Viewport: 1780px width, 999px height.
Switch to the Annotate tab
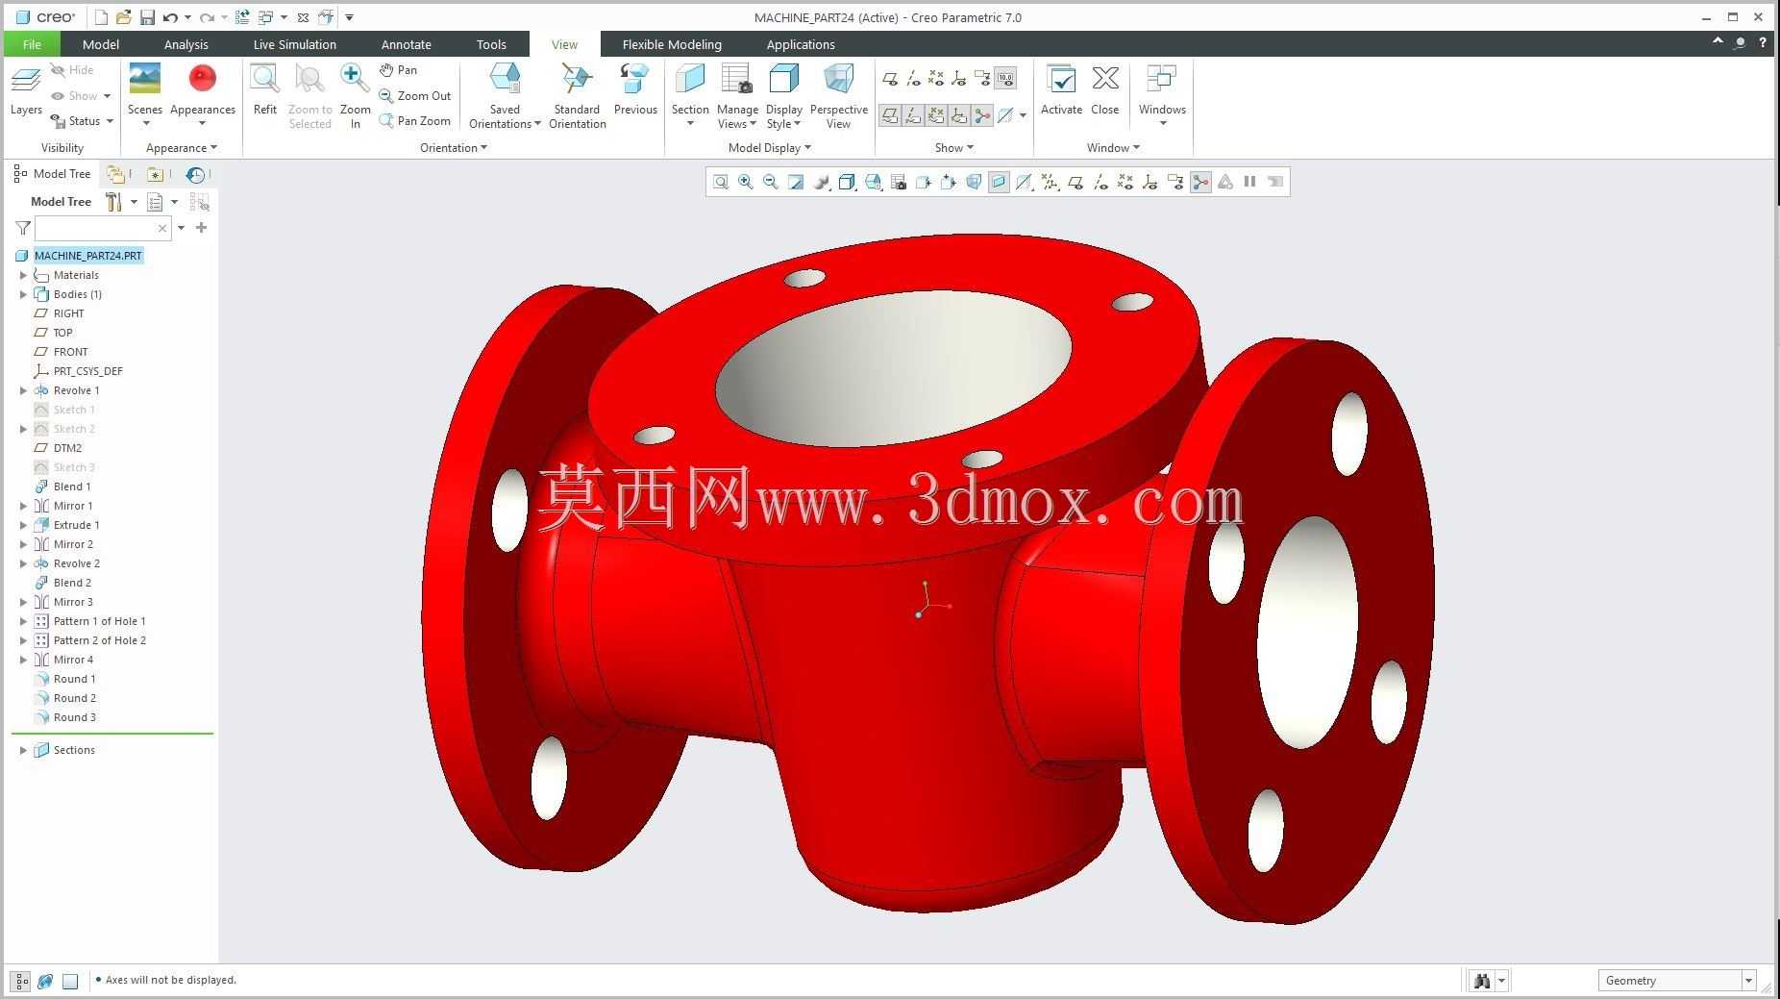[406, 44]
